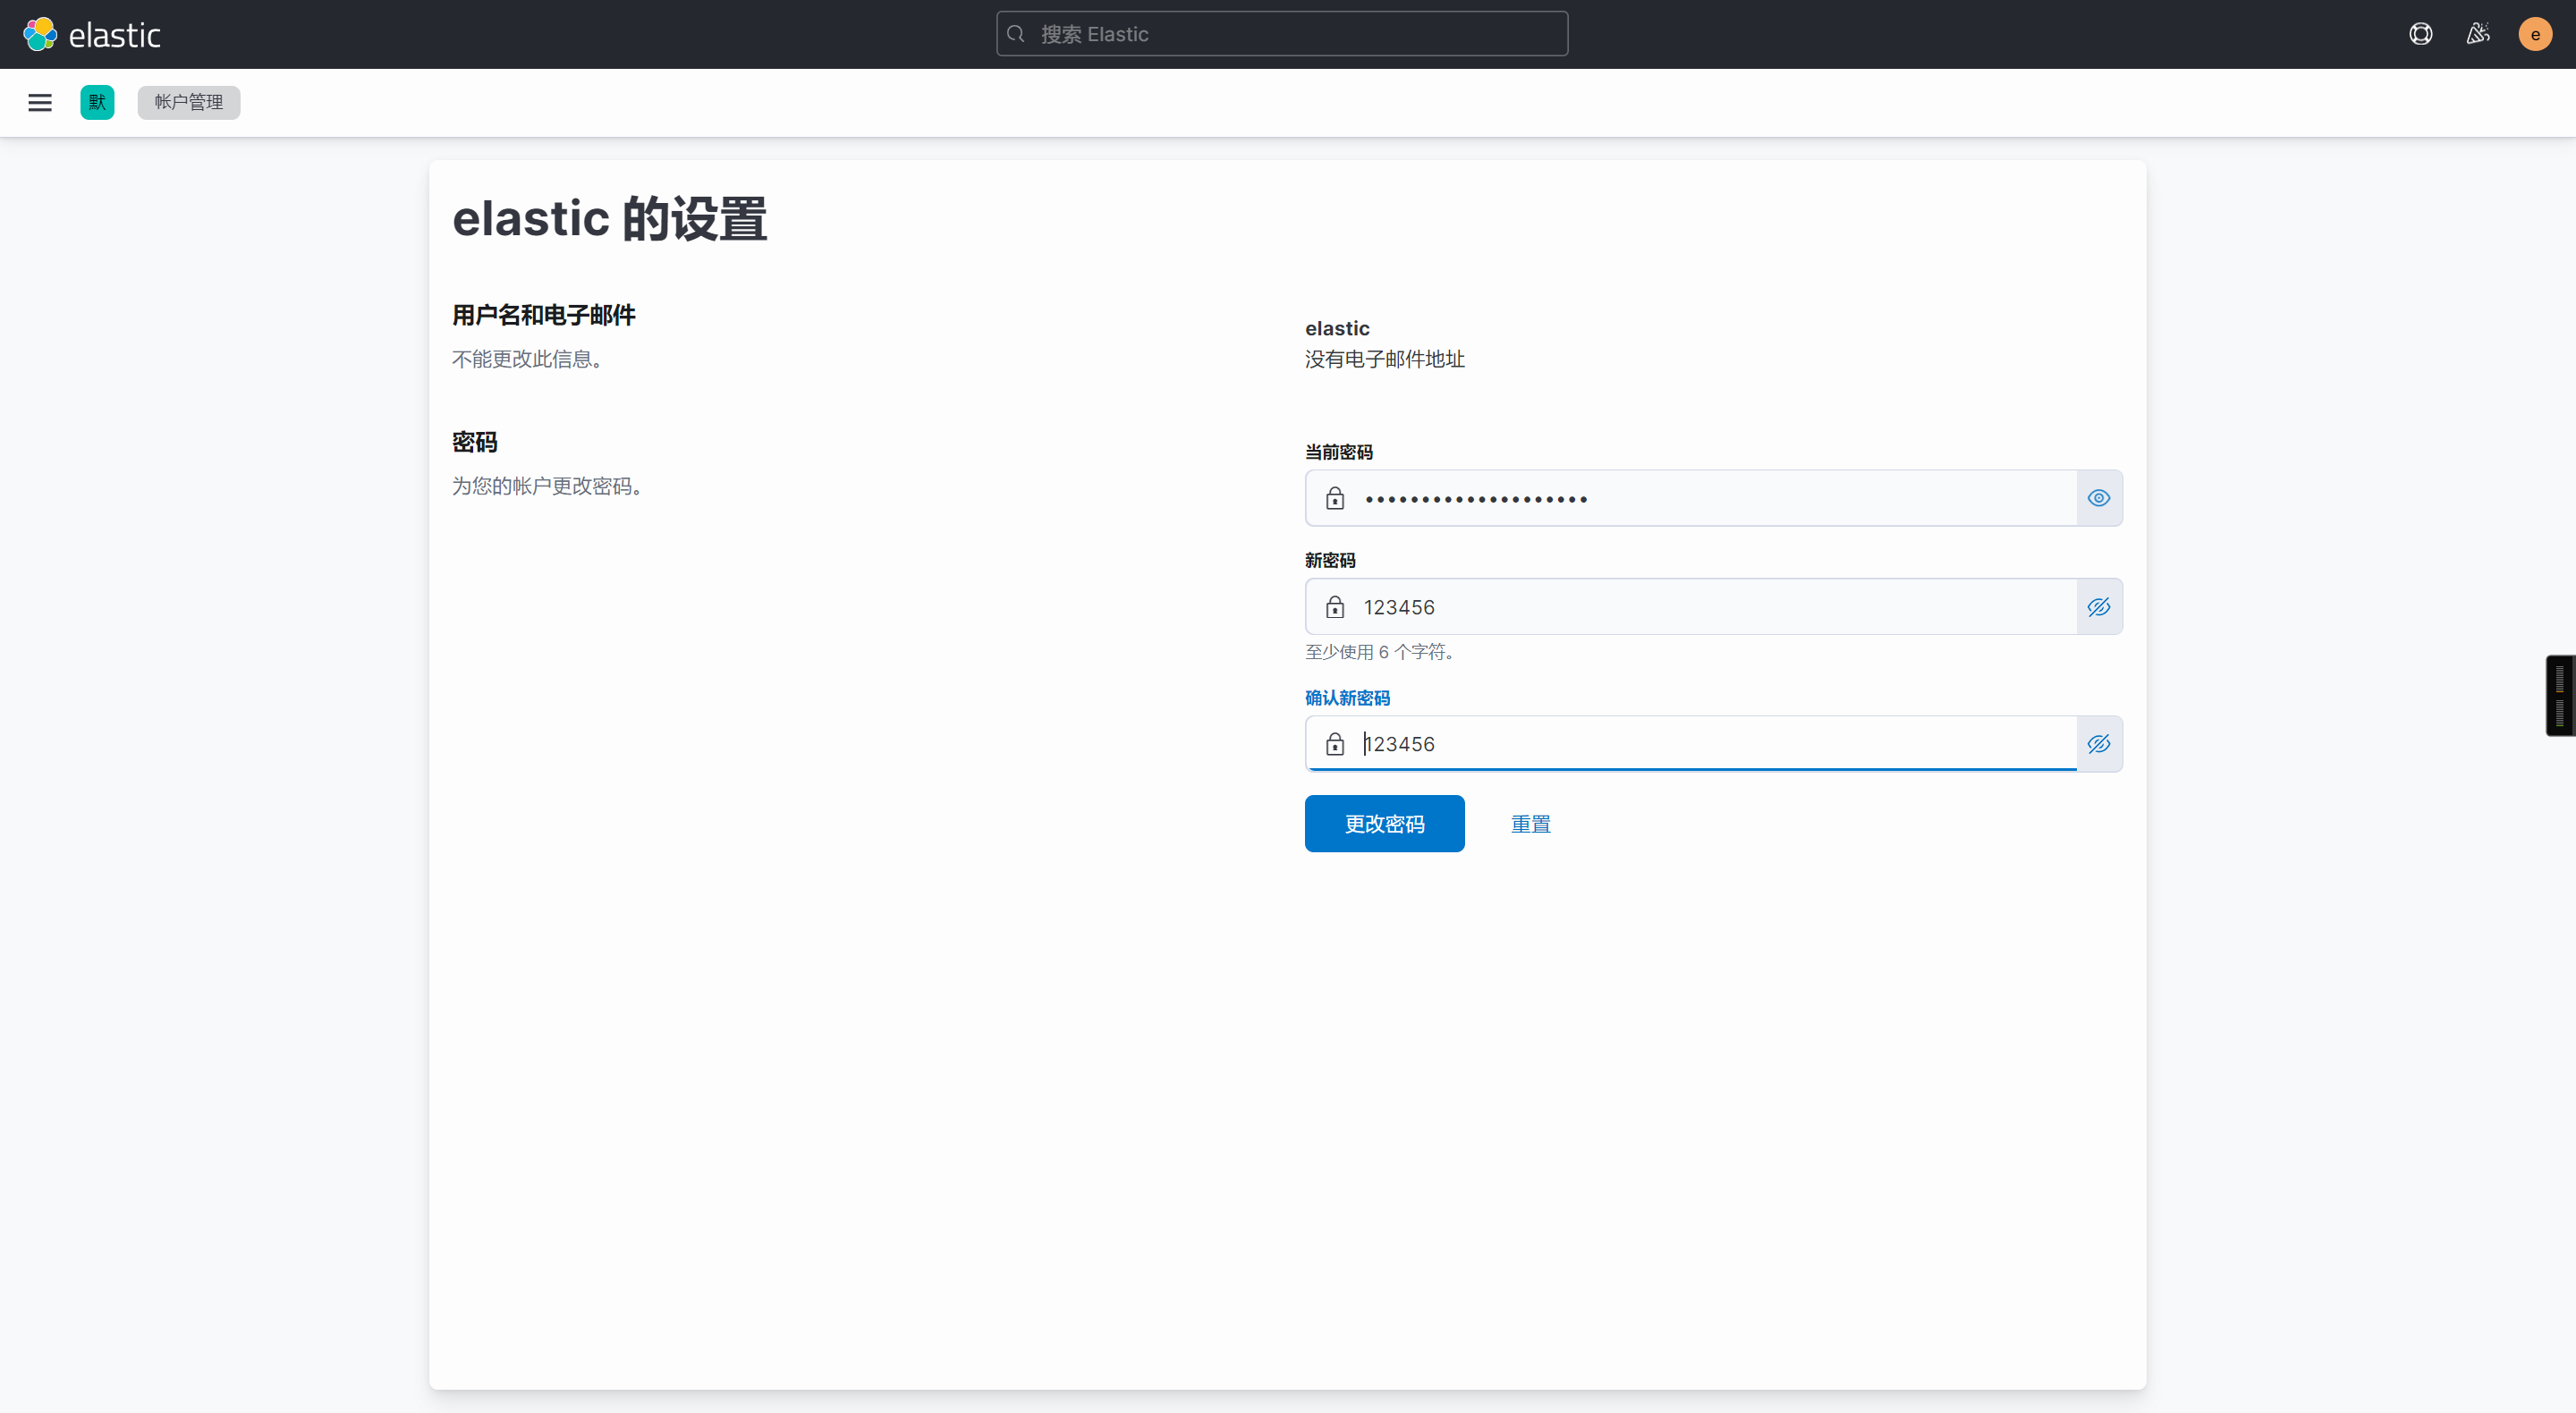Click the 帐户管理 breadcrumb
This screenshot has width=2576, height=1413.
tap(189, 102)
